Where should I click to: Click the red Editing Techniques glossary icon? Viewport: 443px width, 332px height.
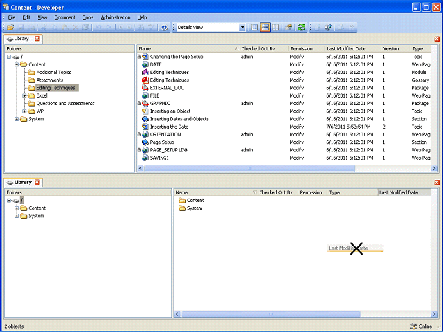click(145, 80)
